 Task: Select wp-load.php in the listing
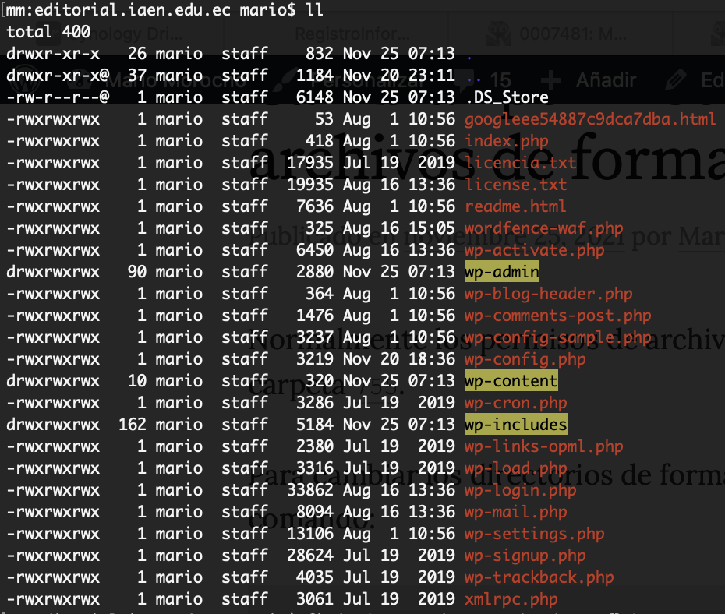click(x=515, y=468)
